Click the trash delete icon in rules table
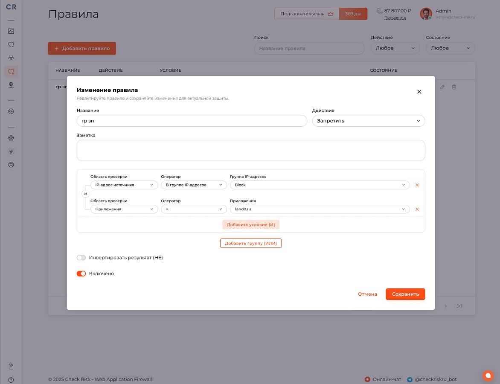The width and height of the screenshot is (500, 384). click(454, 87)
